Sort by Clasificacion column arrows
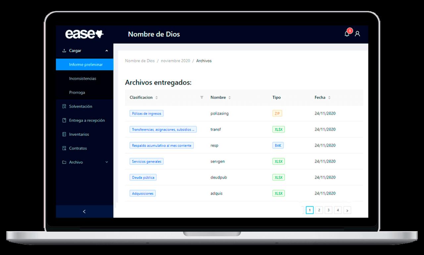 157,98
